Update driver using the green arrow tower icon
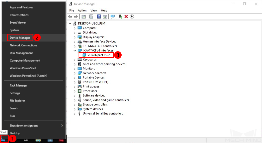 tap(120, 16)
